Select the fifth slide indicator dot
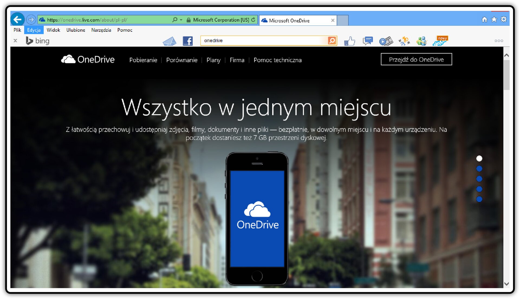 click(x=479, y=199)
